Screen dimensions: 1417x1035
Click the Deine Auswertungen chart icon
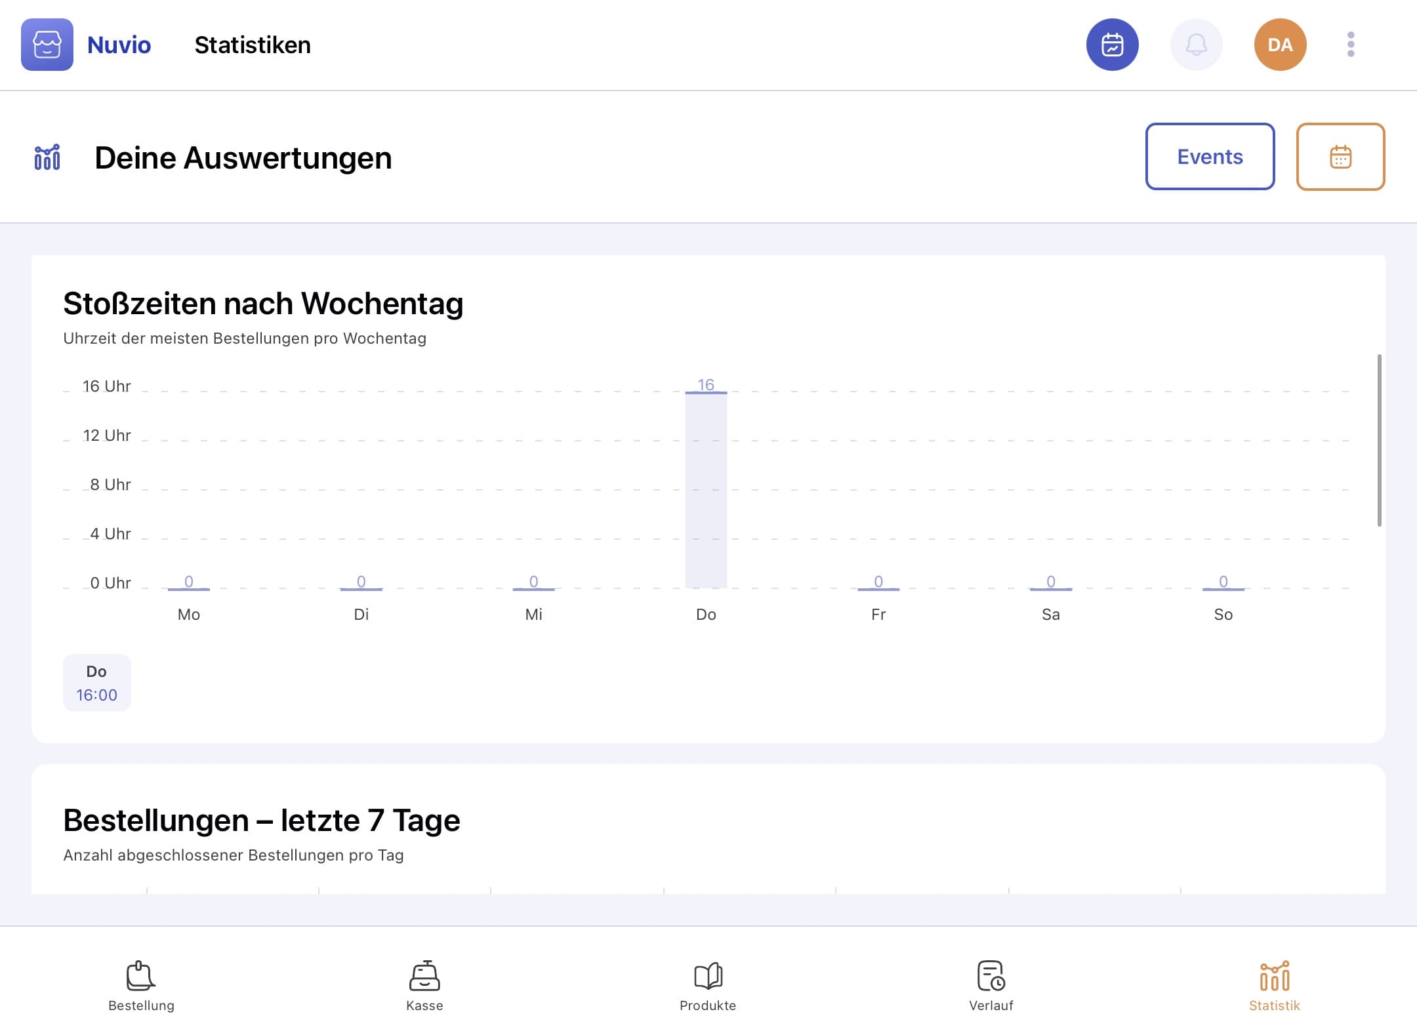pyautogui.click(x=47, y=157)
